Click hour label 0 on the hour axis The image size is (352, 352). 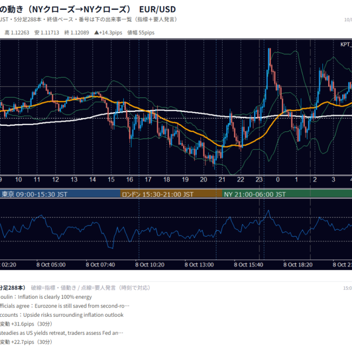(277, 180)
